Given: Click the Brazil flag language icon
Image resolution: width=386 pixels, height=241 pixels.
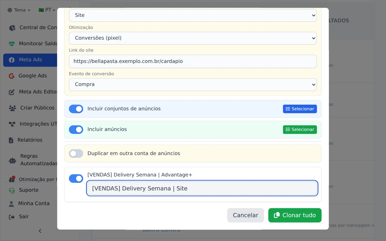Looking at the screenshot, I should (x=41, y=10).
